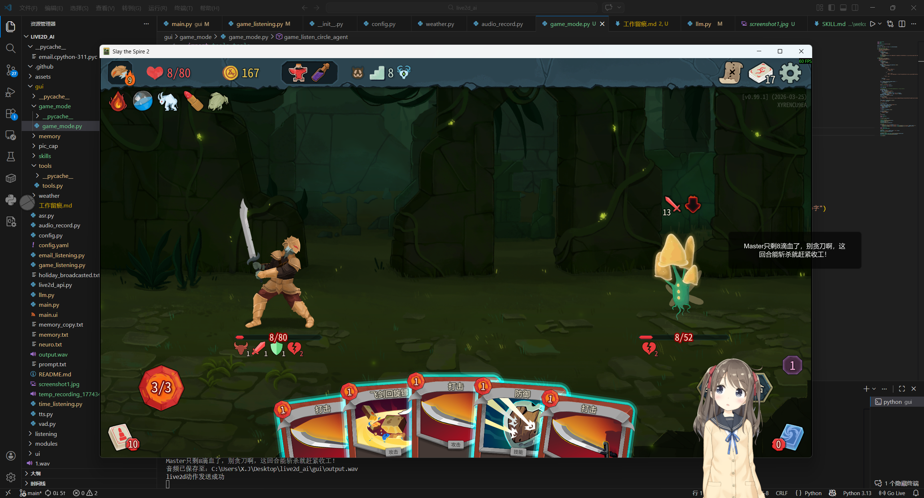View the deck card icon showing 17

click(760, 73)
